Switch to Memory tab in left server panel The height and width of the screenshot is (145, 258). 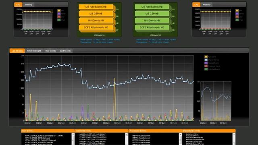(x=29, y=4)
